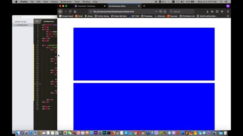Click Sublime tab navigation arrows
Image resolution: width=243 pixels, height=136 pixels.
37,21
